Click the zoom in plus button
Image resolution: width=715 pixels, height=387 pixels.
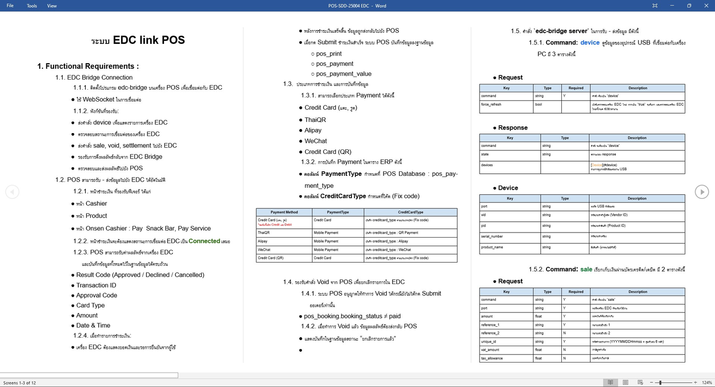point(695,382)
